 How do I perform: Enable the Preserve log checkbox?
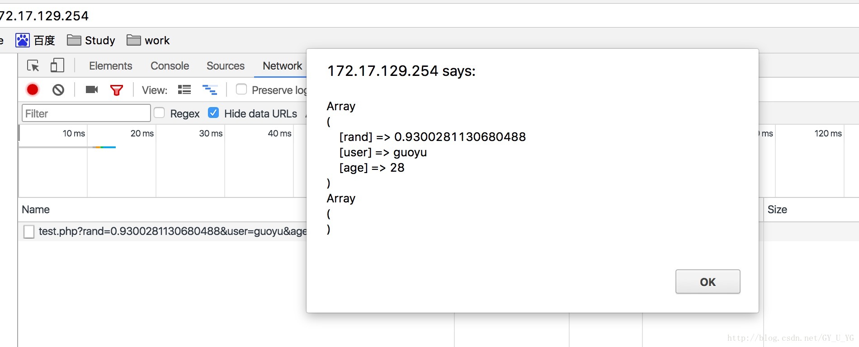coord(241,89)
